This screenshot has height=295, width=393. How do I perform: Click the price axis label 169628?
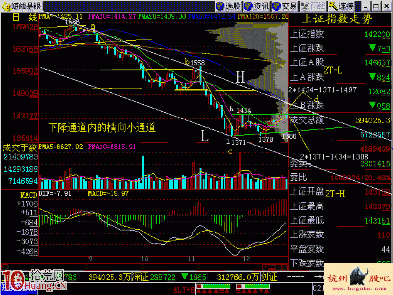[26, 27]
